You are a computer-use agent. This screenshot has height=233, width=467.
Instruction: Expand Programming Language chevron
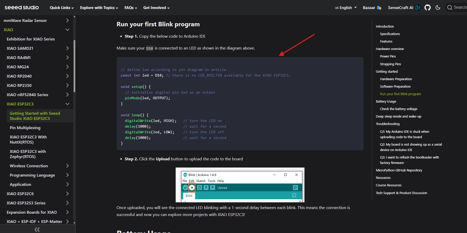pyautogui.click(x=67, y=175)
